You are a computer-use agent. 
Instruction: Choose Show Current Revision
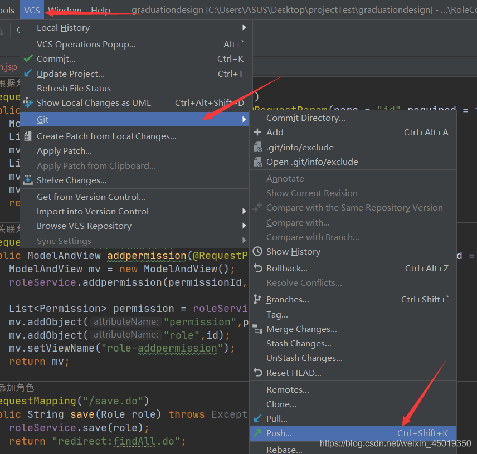pos(353,193)
